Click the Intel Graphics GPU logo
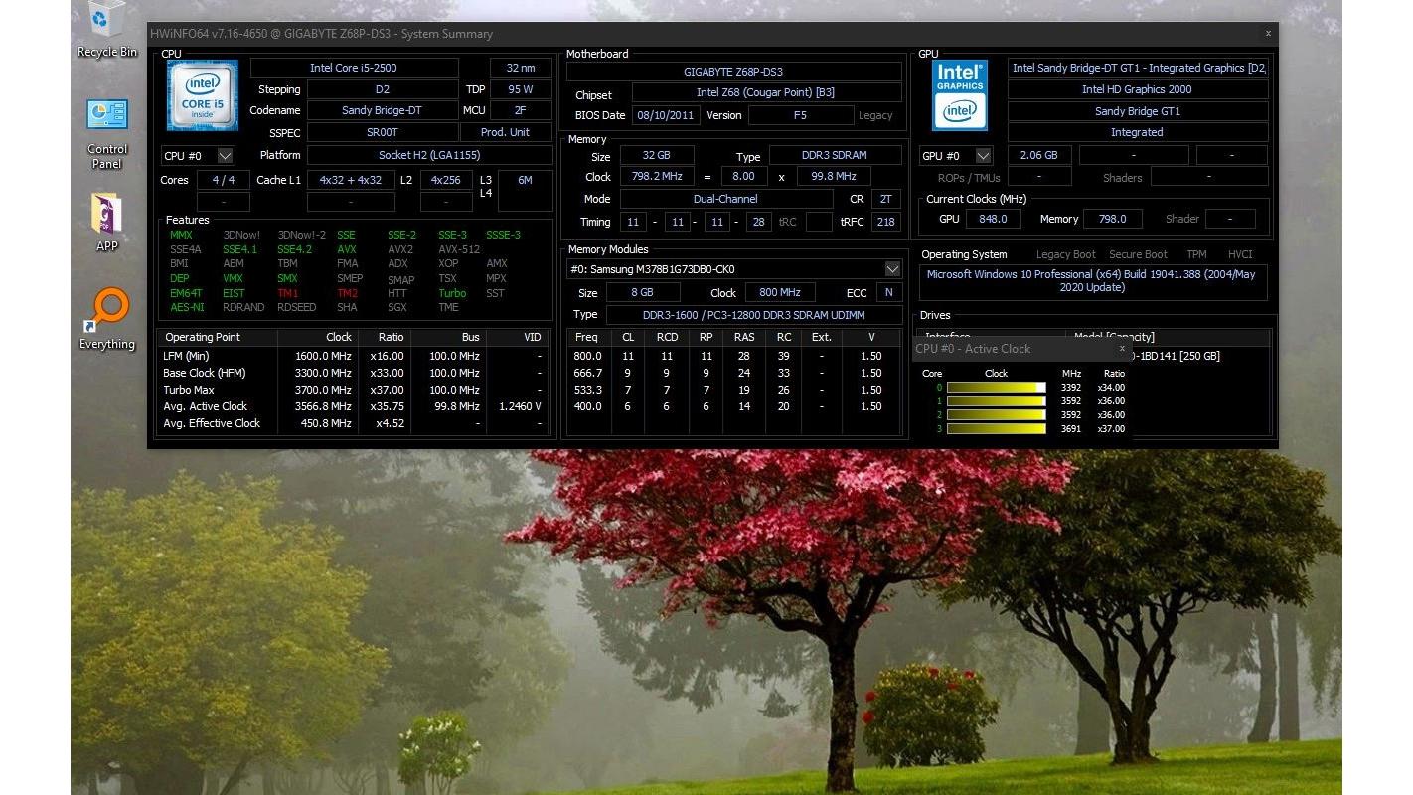1413x795 pixels. click(x=959, y=95)
